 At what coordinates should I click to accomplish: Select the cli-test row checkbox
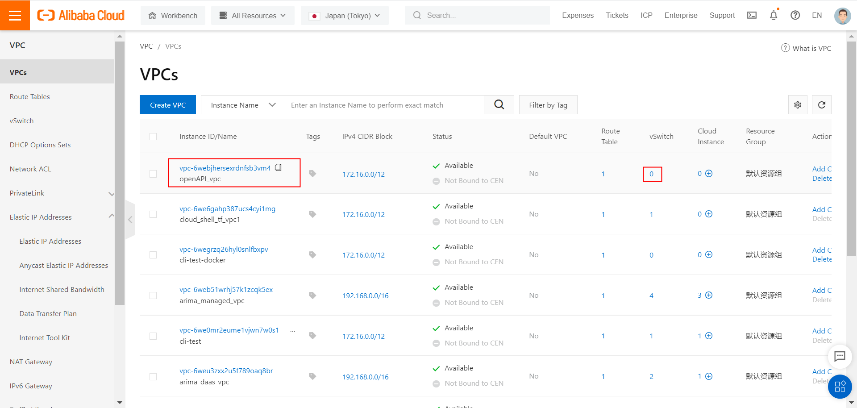tap(153, 336)
